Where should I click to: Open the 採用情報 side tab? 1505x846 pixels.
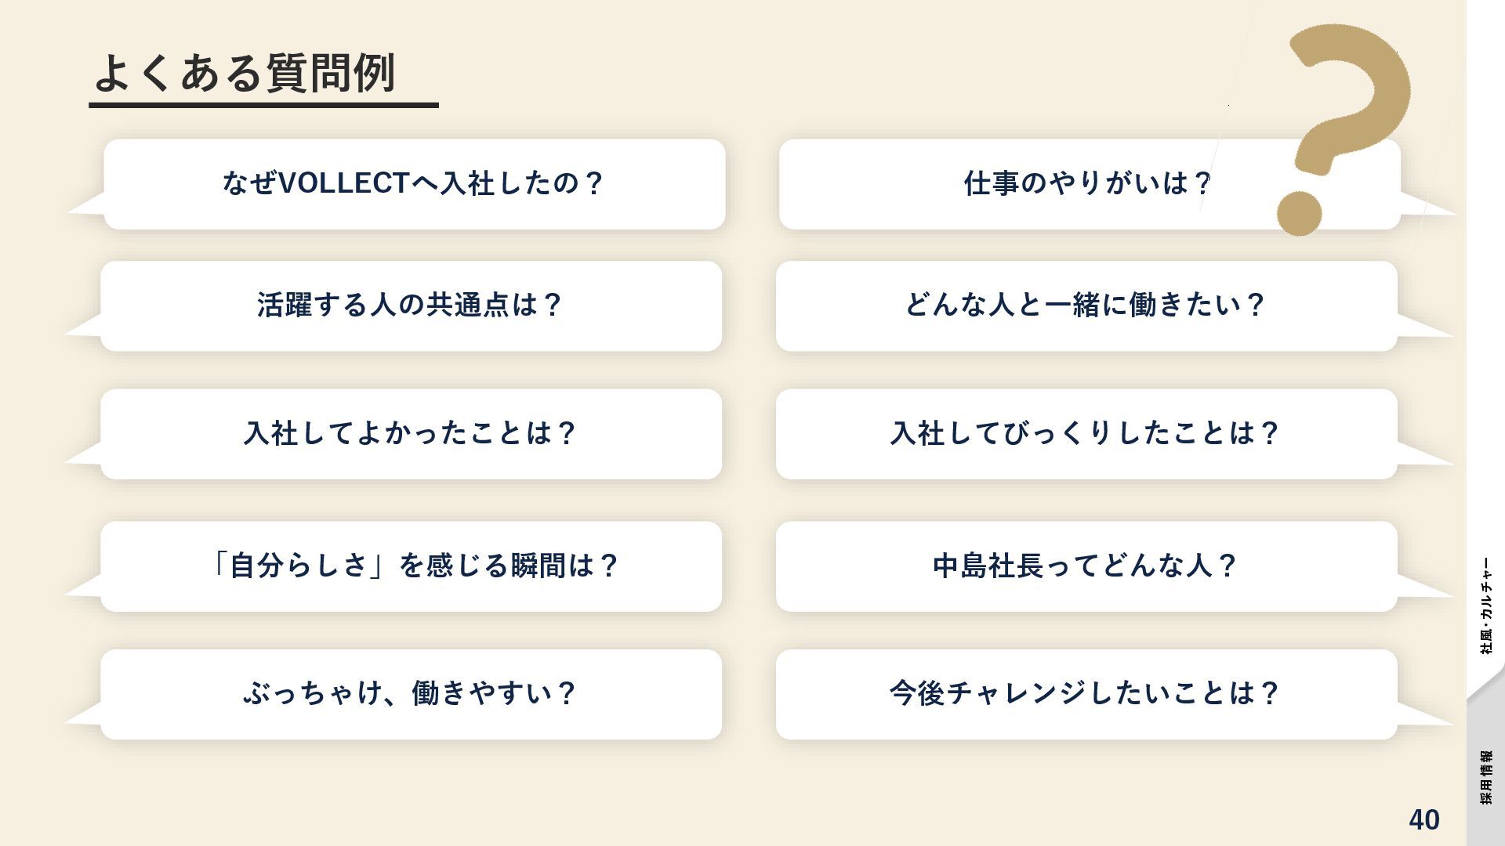[x=1486, y=777]
